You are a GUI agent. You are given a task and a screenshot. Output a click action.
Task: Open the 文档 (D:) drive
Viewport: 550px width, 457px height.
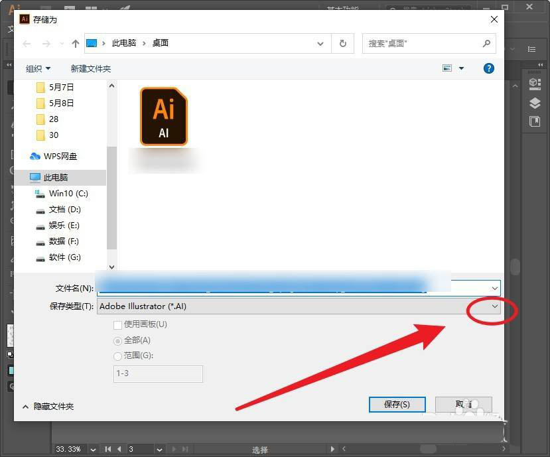pyautogui.click(x=58, y=210)
